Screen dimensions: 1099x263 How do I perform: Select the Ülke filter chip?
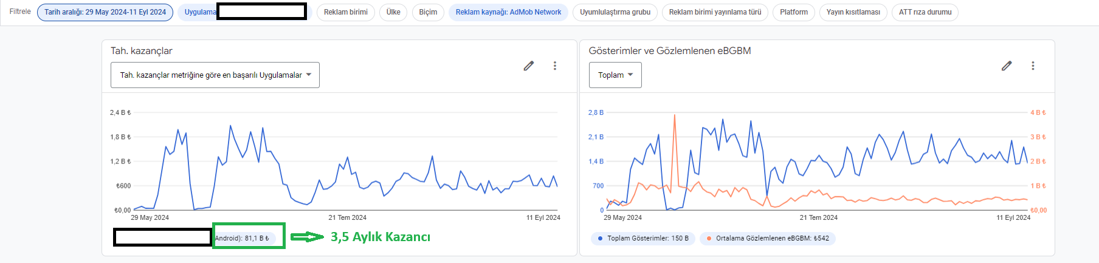pyautogui.click(x=393, y=12)
